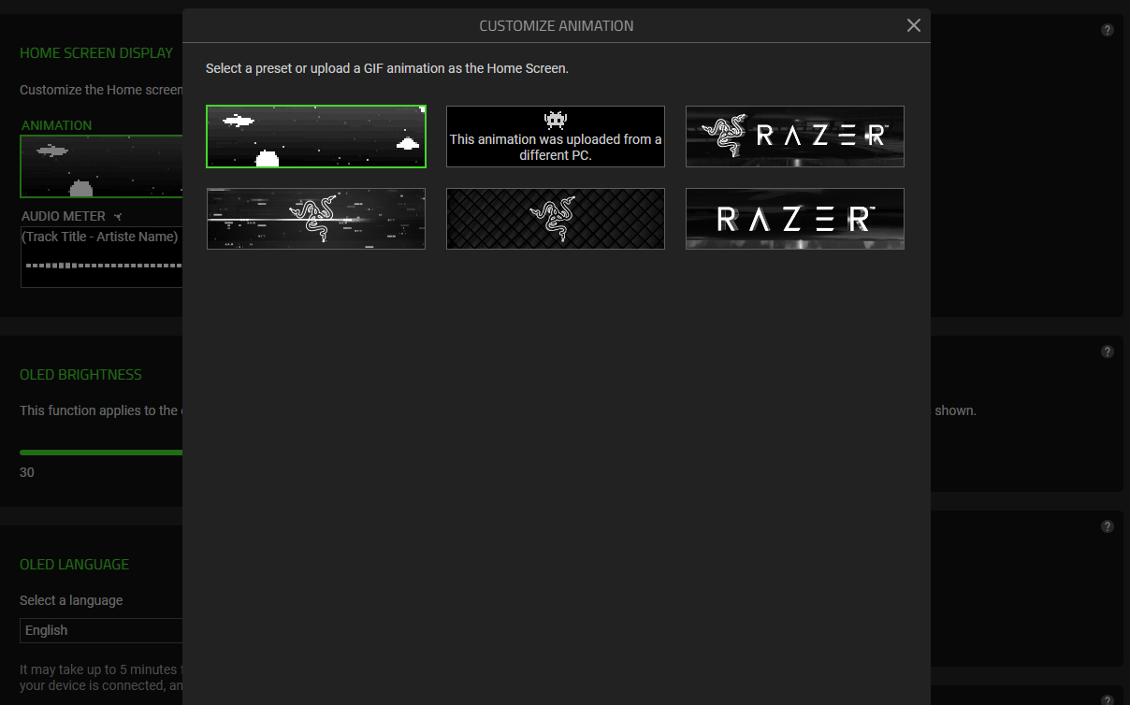Click the ANIMATION option label

point(56,125)
